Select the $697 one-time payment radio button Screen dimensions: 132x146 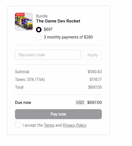point(39,30)
